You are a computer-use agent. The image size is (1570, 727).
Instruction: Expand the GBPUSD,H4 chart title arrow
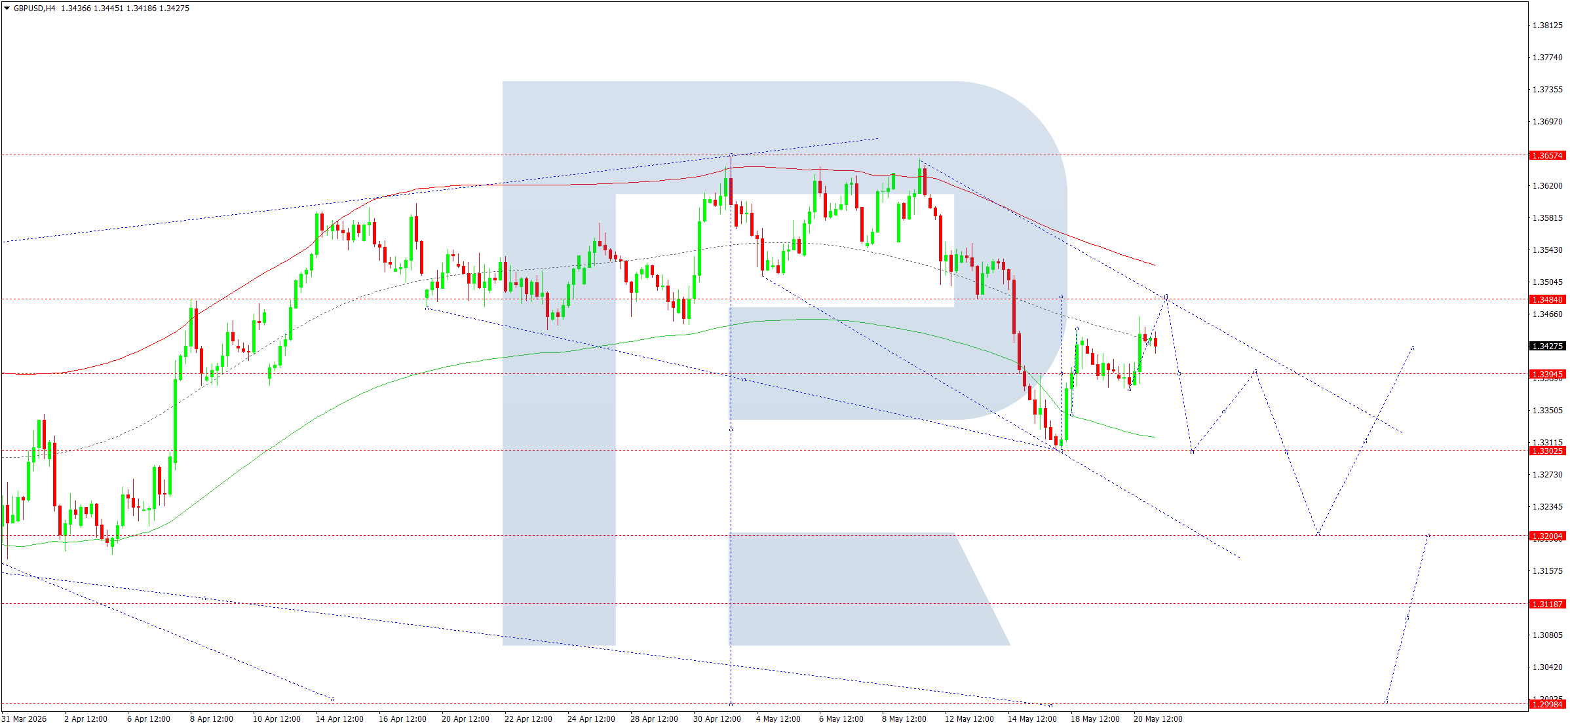click(7, 9)
